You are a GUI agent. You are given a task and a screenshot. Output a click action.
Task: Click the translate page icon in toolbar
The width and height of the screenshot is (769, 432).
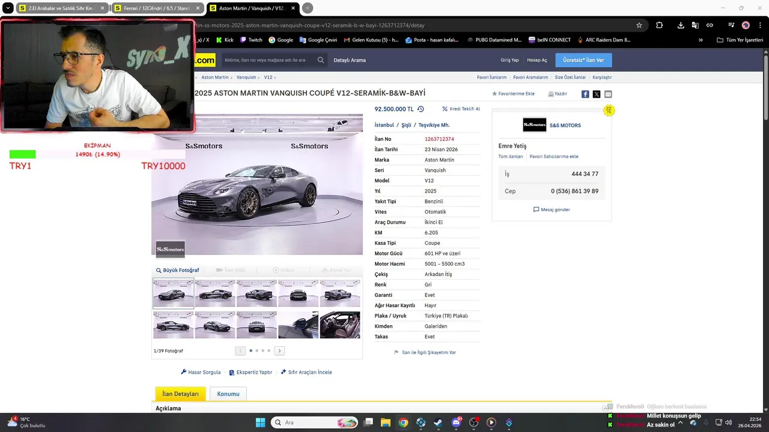point(695,25)
